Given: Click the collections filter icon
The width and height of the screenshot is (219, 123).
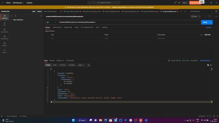Looking at the screenshot, I should [x=15, y=16].
